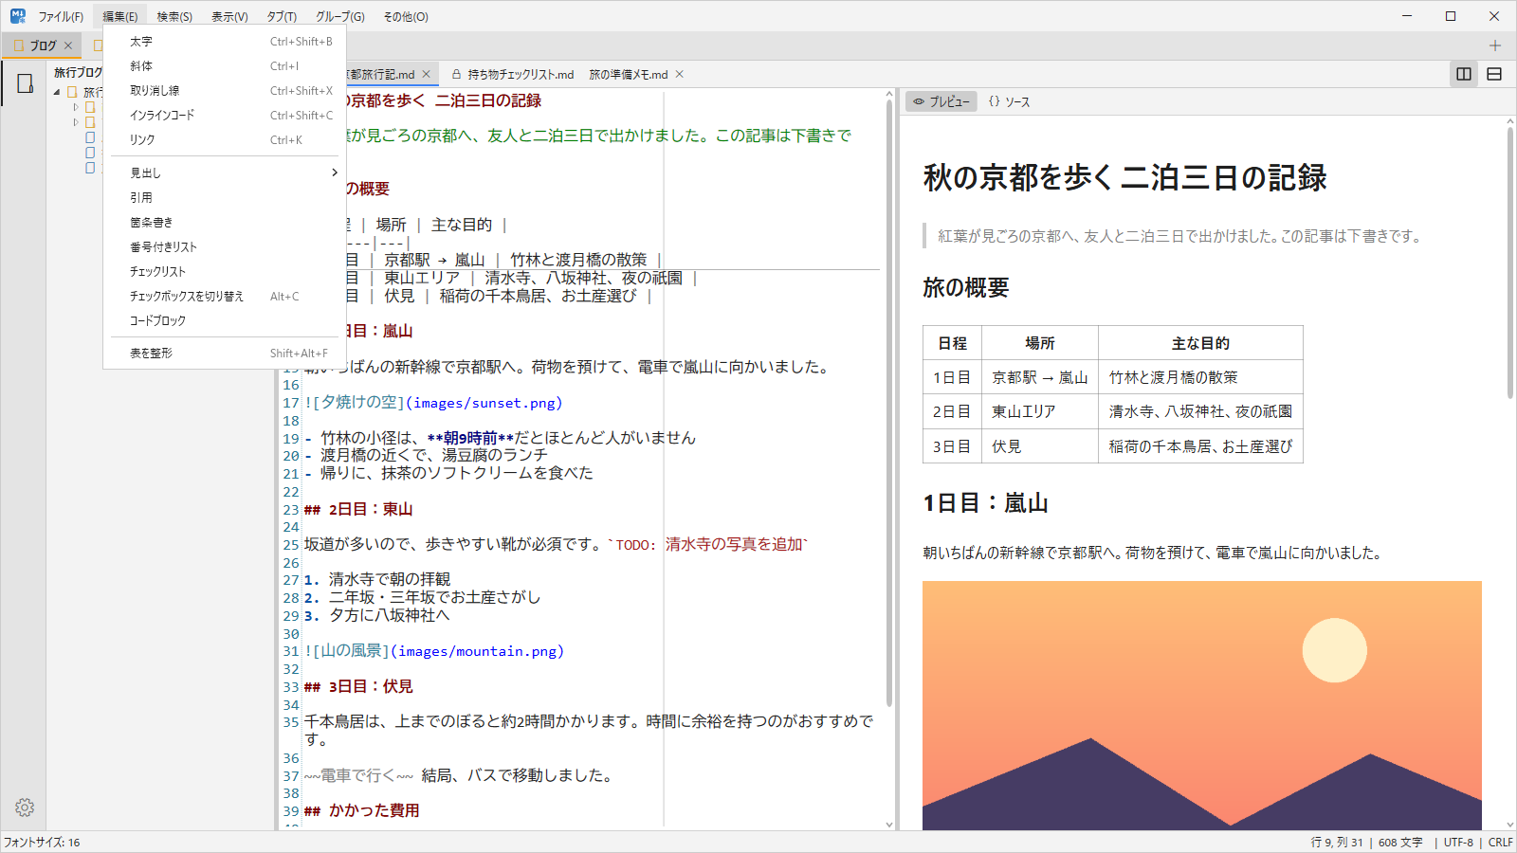Select 番号付きリスト menu entry

pyautogui.click(x=224, y=246)
